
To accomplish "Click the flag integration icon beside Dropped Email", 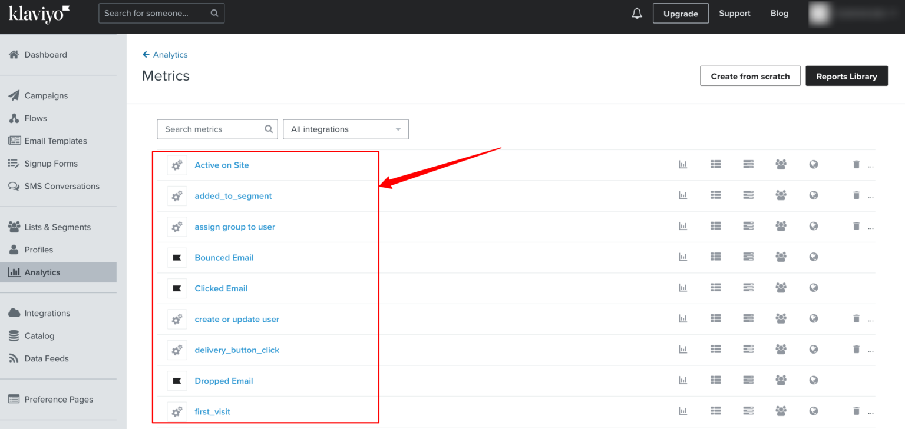I will click(x=177, y=381).
